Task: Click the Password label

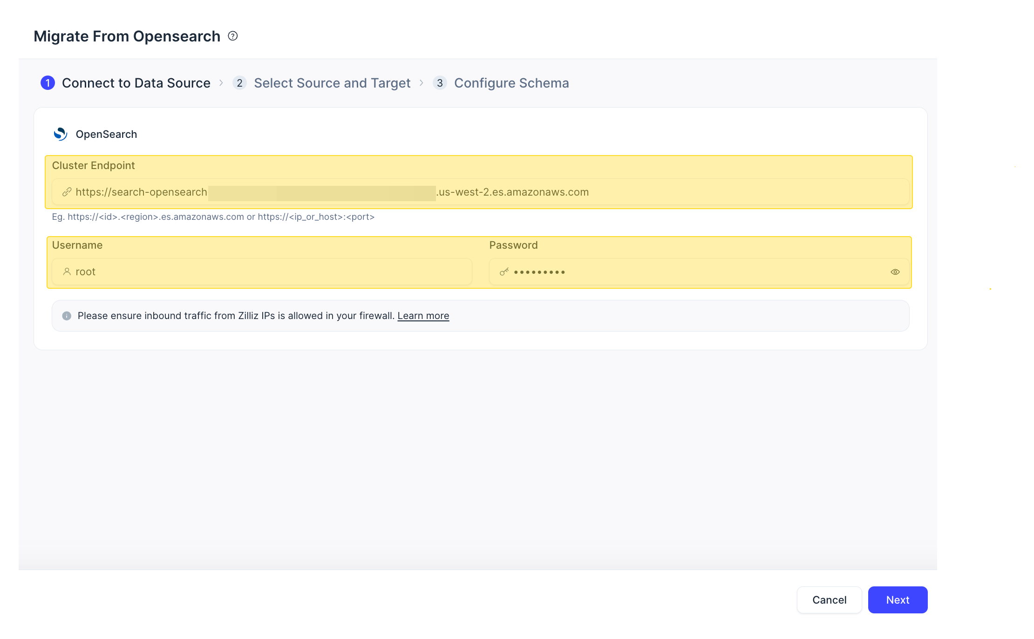Action: coord(513,245)
